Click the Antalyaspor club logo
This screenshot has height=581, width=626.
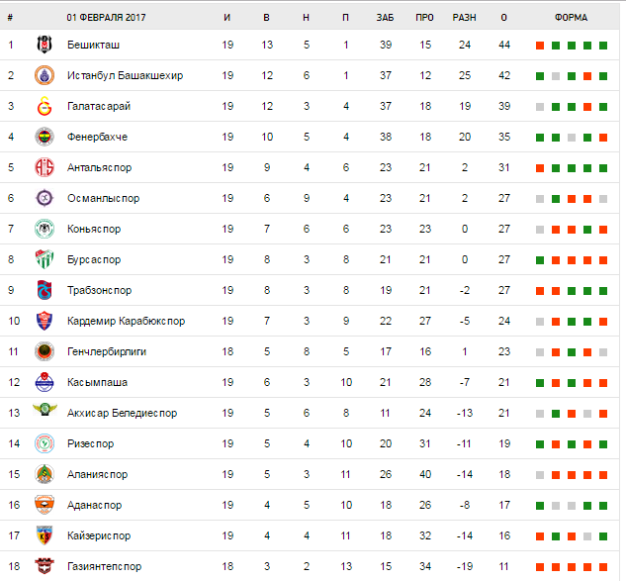coord(44,167)
